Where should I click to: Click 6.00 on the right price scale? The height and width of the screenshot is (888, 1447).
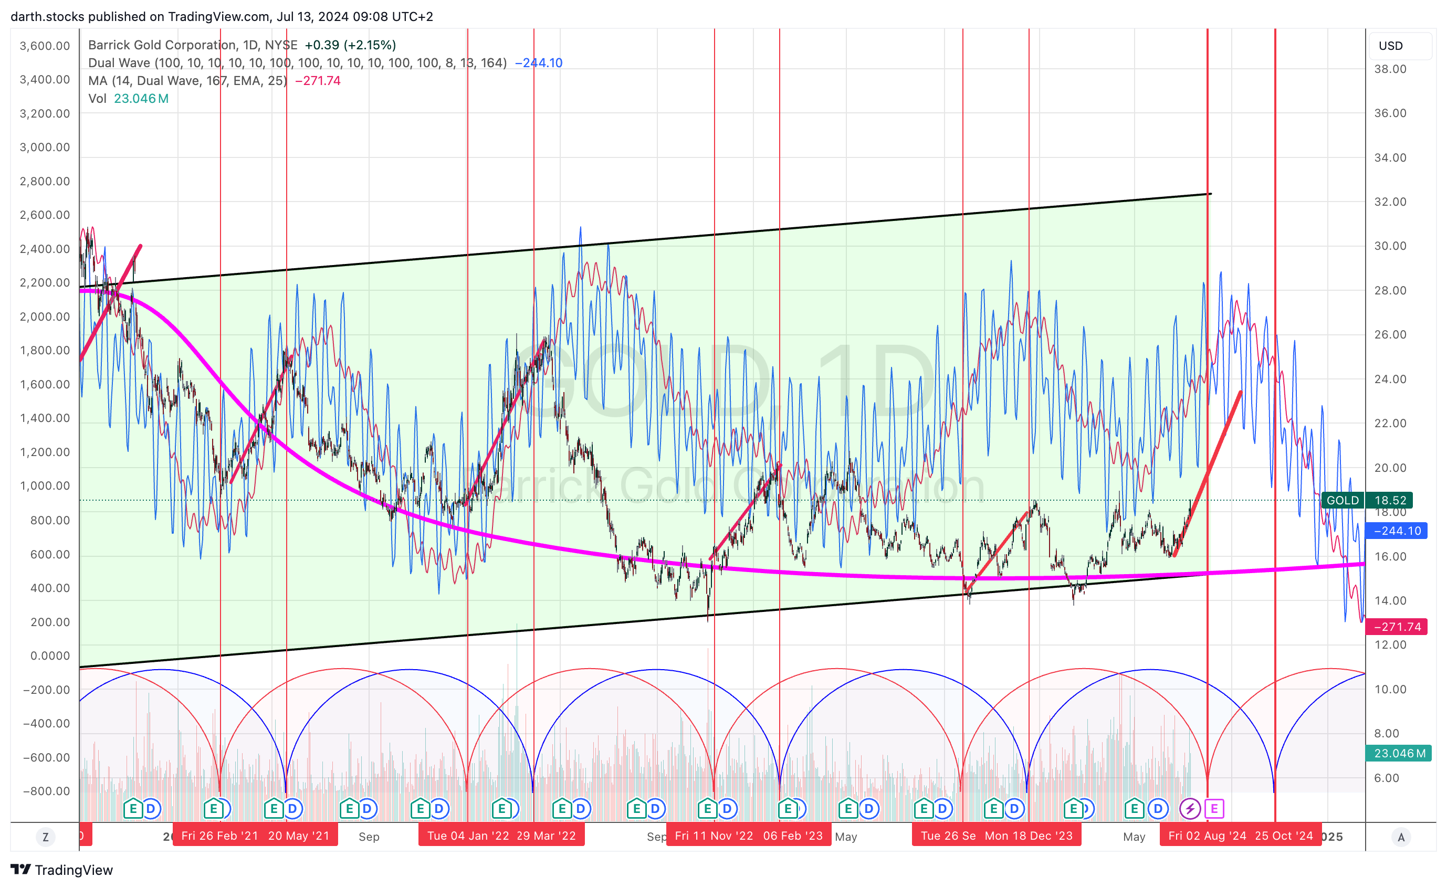(1387, 778)
